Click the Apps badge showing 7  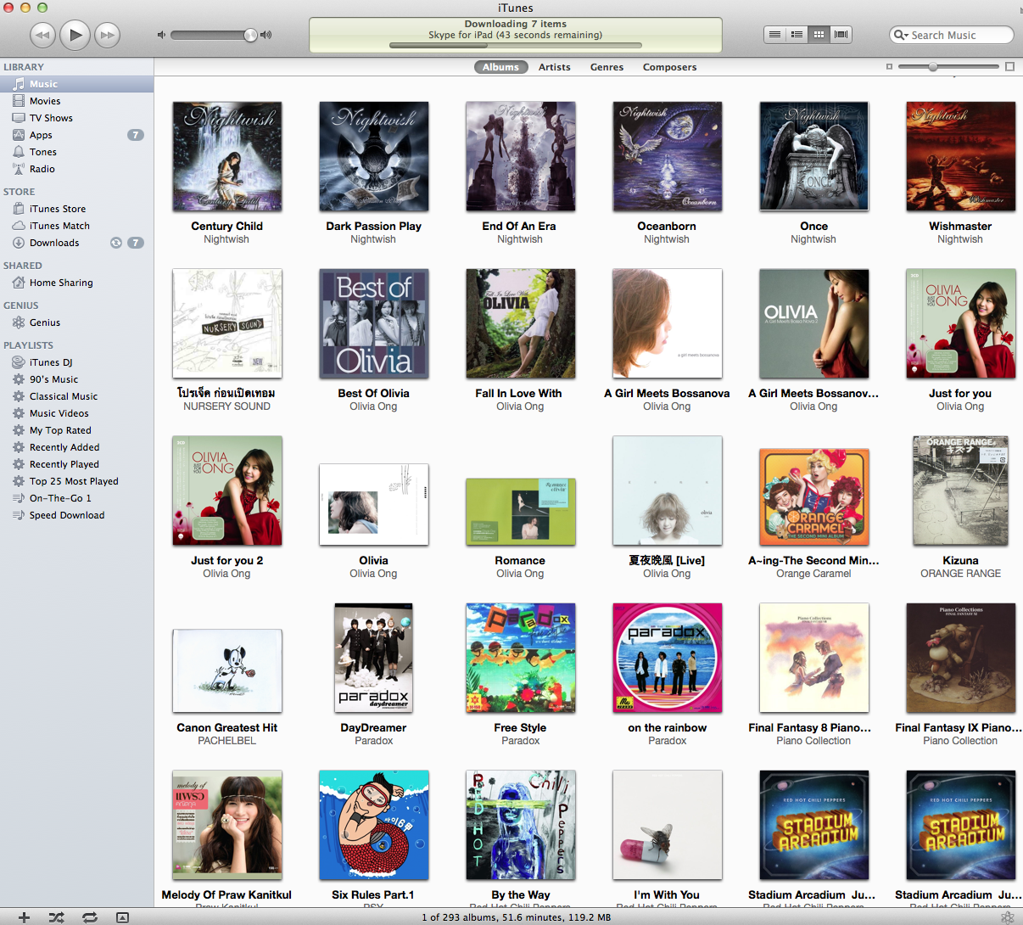[136, 135]
